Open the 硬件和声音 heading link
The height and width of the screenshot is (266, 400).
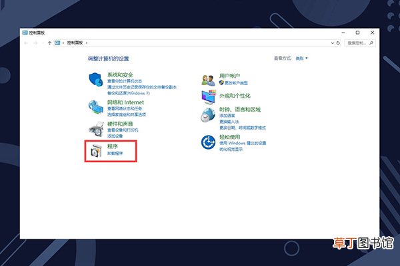click(x=120, y=124)
